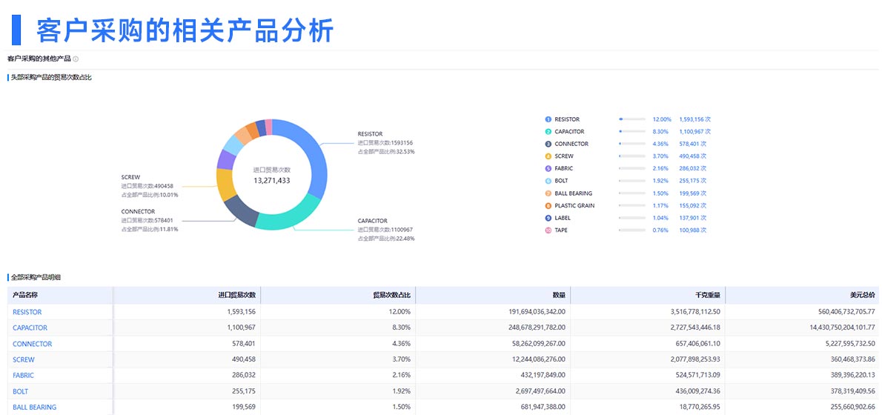Image resolution: width=882 pixels, height=415 pixels.
Task: Click the number 1 RESISTOR rank badge
Action: pos(548,119)
